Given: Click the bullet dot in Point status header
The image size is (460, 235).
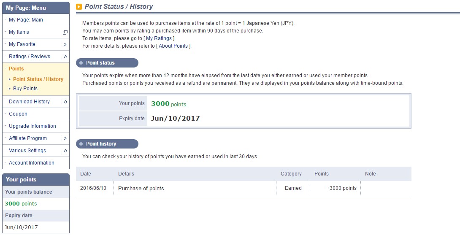Looking at the screenshot, I should 81,63.
